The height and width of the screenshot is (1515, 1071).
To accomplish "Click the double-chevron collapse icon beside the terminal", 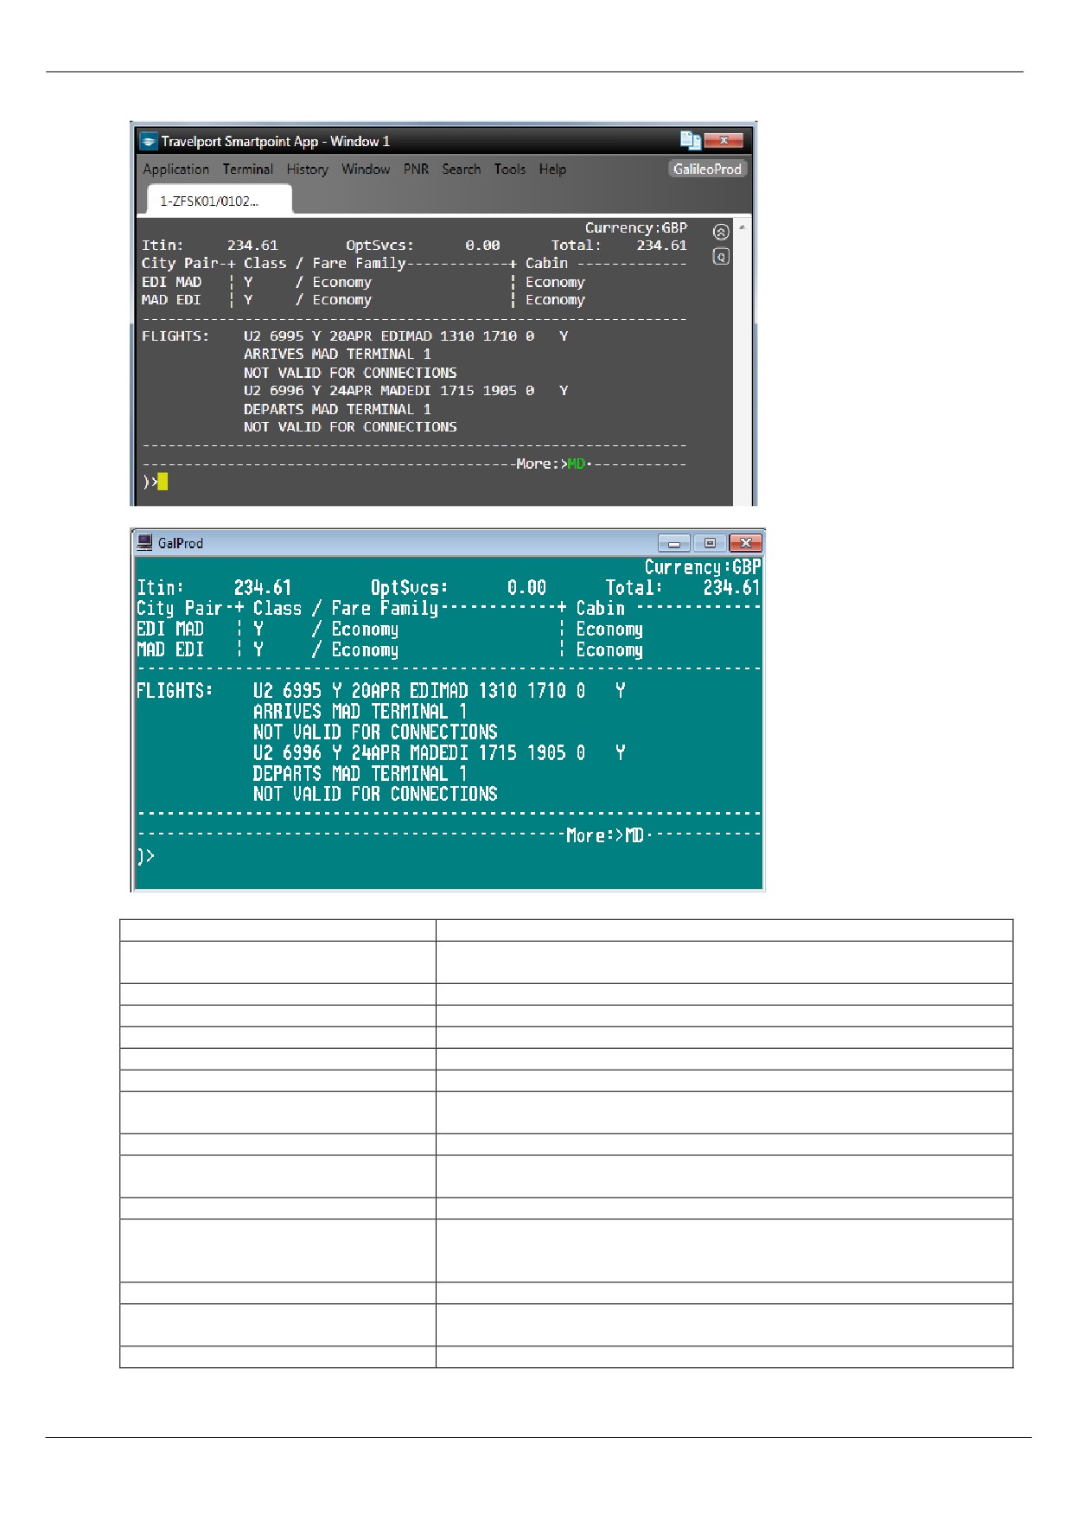I will point(721,232).
